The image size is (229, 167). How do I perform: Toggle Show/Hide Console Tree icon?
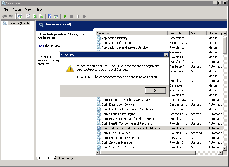(x=20, y=16)
